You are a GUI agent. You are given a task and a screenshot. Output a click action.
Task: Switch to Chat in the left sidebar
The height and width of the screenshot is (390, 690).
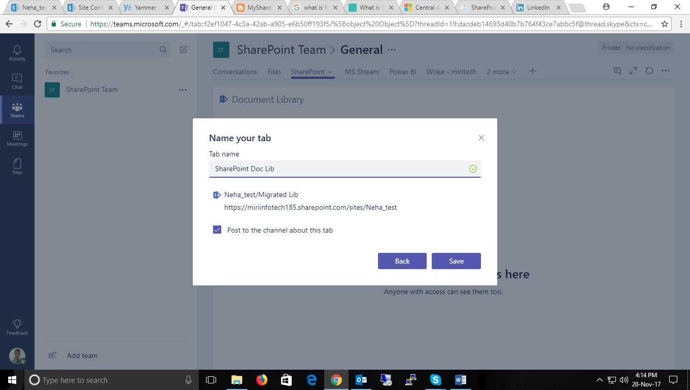click(x=17, y=81)
